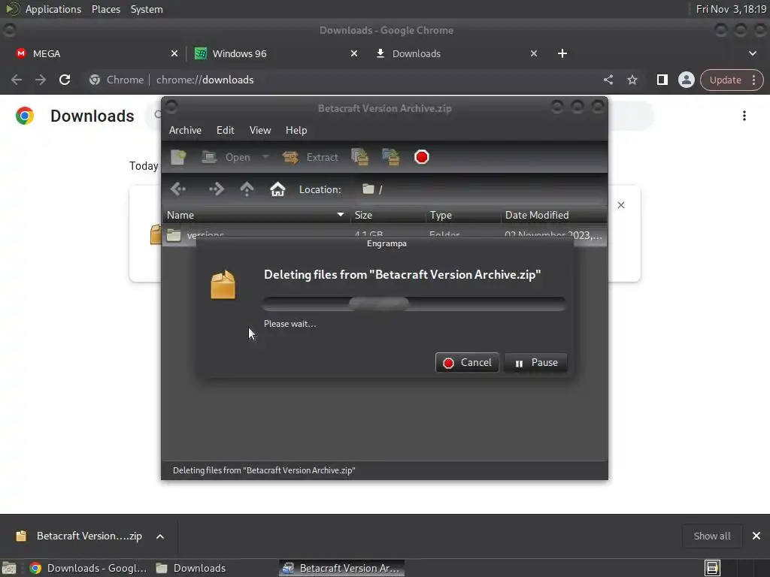The width and height of the screenshot is (770, 577).
Task: Open the Places menu
Action: pyautogui.click(x=106, y=9)
